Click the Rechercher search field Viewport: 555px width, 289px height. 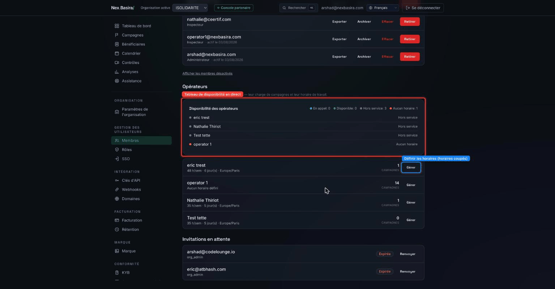[x=299, y=8]
